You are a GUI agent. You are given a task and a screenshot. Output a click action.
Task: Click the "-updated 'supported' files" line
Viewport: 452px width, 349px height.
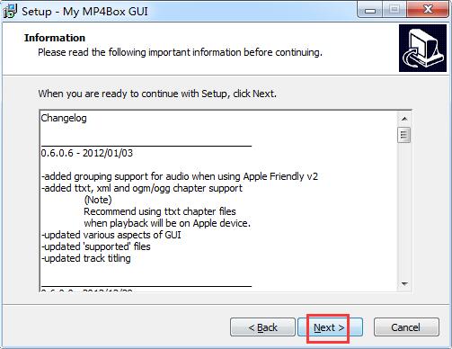[96, 246]
